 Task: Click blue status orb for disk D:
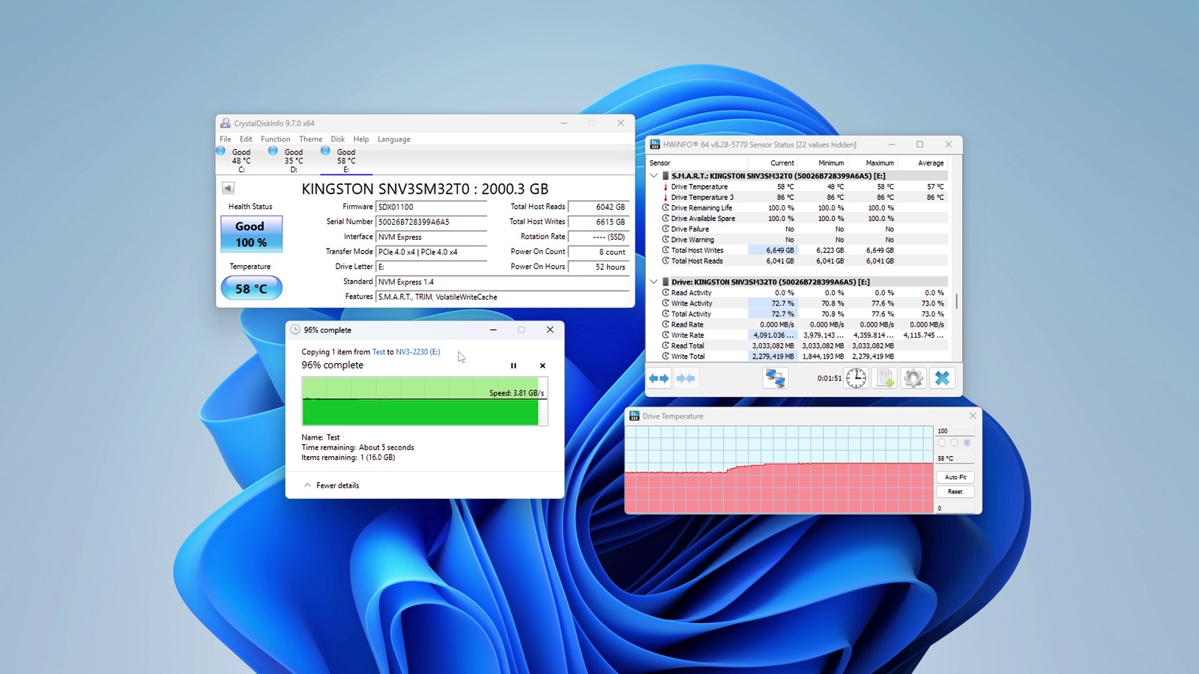tap(273, 151)
